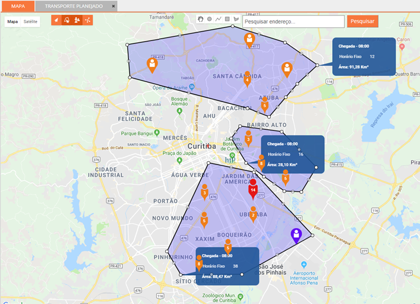Image resolution: width=420 pixels, height=304 pixels.
Task: Click the Represa do Iraí label
Action: coord(382,115)
